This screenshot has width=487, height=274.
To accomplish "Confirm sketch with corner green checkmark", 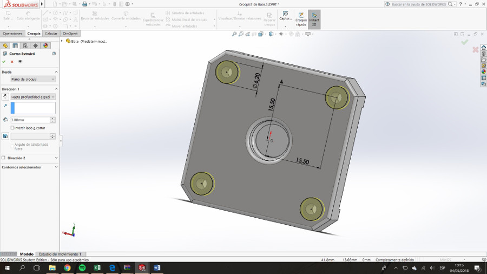I will pos(465,42).
